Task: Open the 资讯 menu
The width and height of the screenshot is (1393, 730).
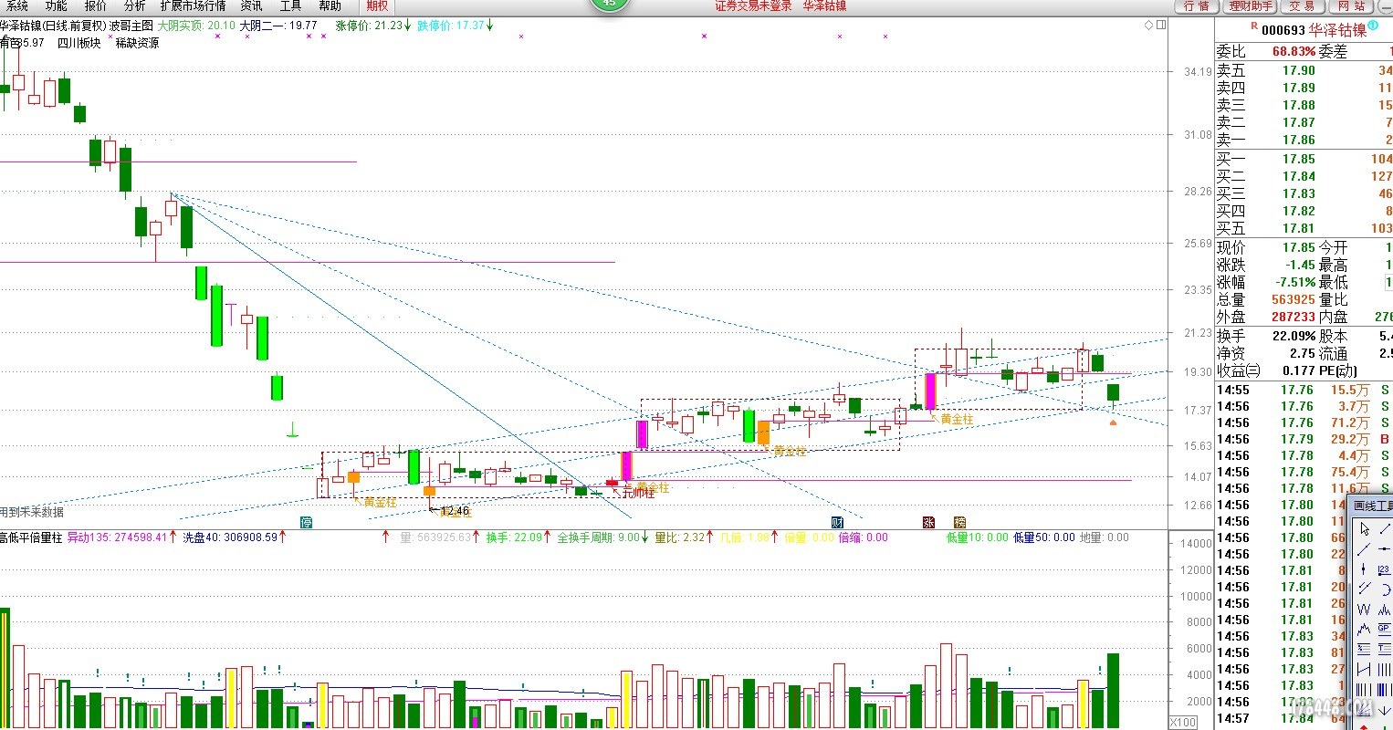Action: click(x=252, y=6)
